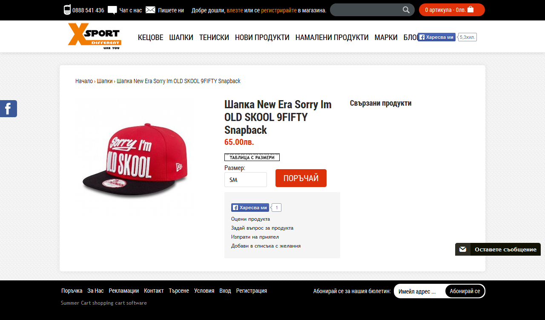Click the X Sport logo

click(x=95, y=36)
